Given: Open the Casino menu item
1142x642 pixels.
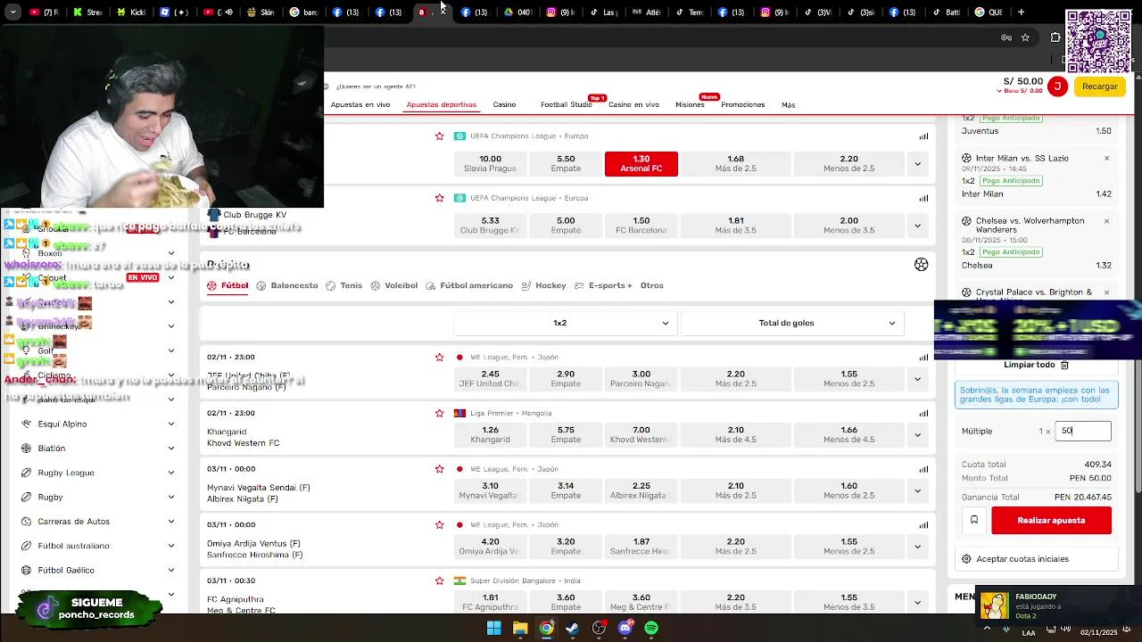Looking at the screenshot, I should pyautogui.click(x=504, y=104).
